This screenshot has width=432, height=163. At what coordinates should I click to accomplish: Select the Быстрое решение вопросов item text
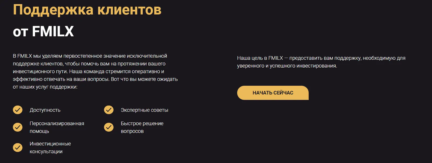click(142, 127)
